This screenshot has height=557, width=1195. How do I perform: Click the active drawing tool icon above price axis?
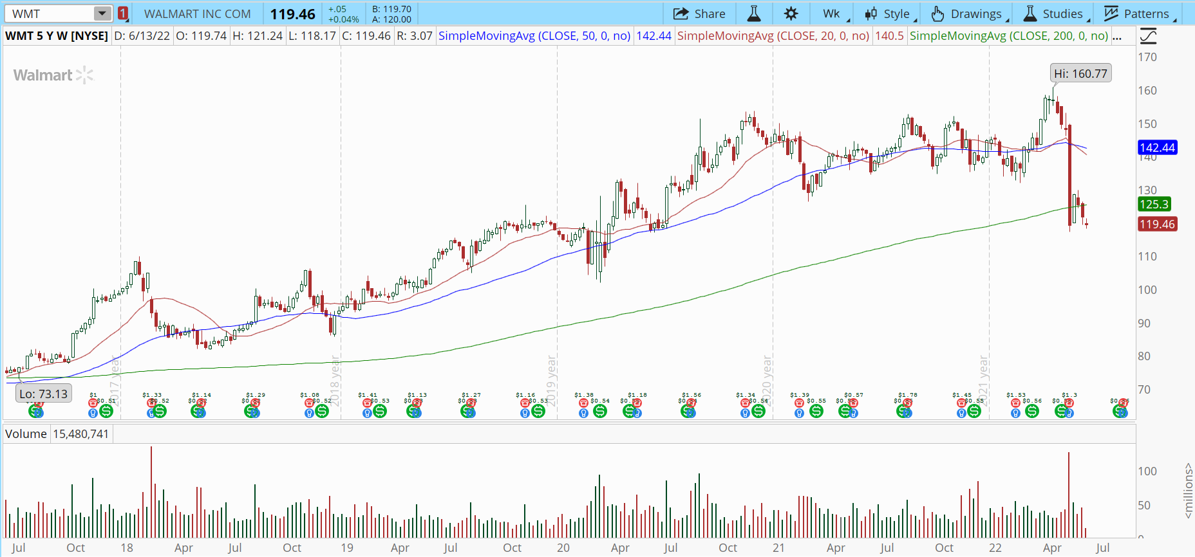(1148, 36)
